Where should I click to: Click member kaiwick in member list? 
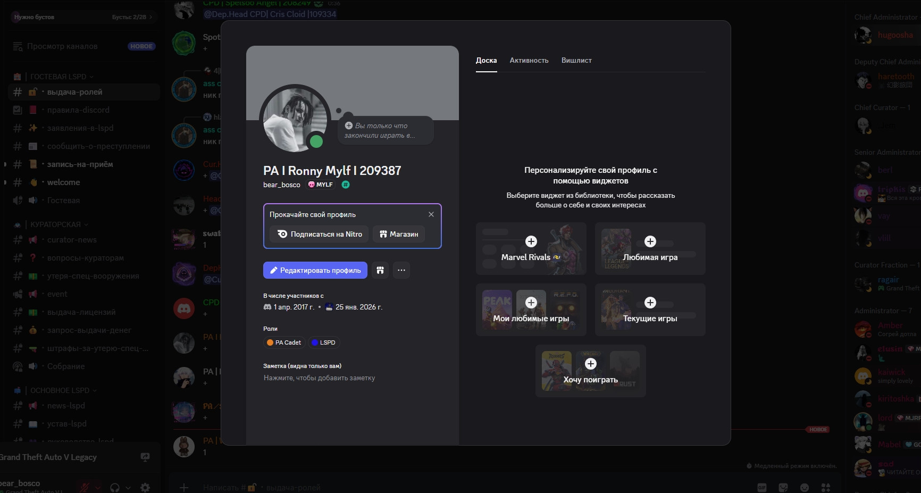886,376
